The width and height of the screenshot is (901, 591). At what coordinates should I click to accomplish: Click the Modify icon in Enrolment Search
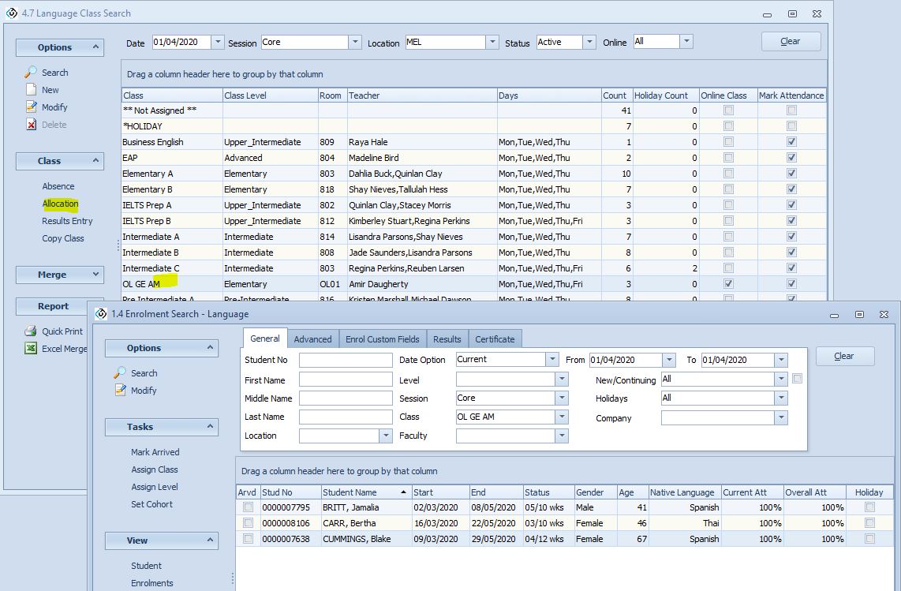pyautogui.click(x=120, y=391)
